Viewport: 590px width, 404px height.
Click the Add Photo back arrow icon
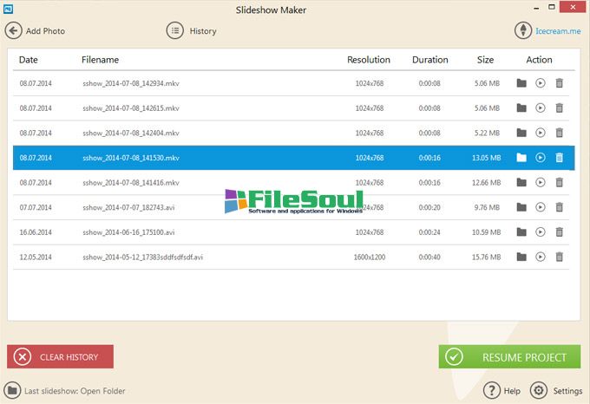(13, 30)
